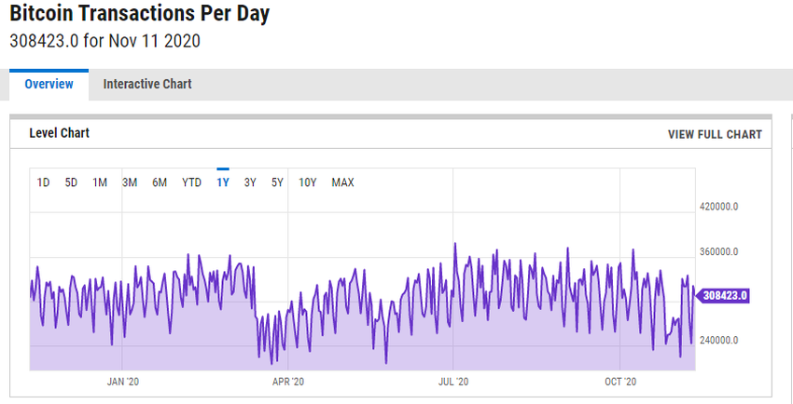
Task: Click the 240000.0 axis label
Action: coord(719,341)
